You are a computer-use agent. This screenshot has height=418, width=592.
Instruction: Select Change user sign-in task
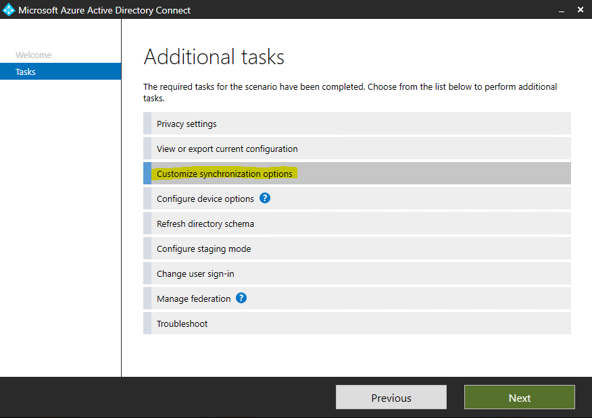pyautogui.click(x=357, y=273)
